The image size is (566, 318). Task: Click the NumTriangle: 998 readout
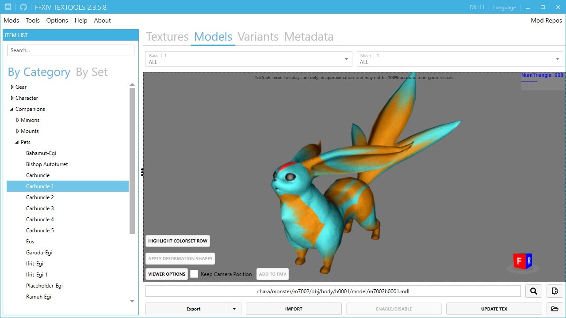542,76
